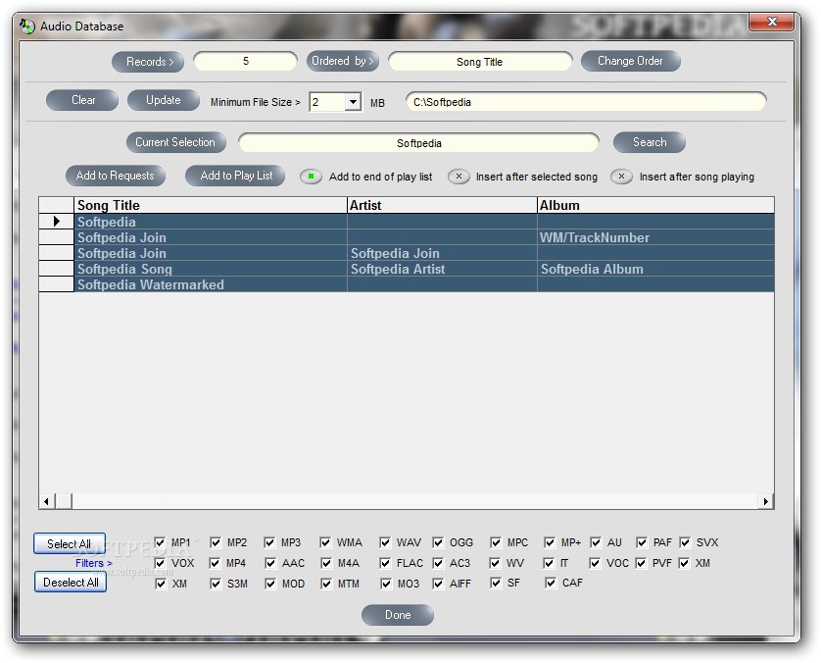Image resolution: width=821 pixels, height=663 pixels.
Task: Uncheck the MP3 filter
Action: [x=269, y=542]
